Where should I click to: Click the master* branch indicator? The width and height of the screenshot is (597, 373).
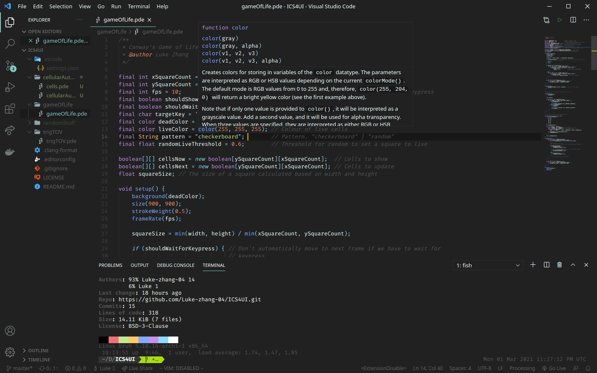(x=19, y=368)
